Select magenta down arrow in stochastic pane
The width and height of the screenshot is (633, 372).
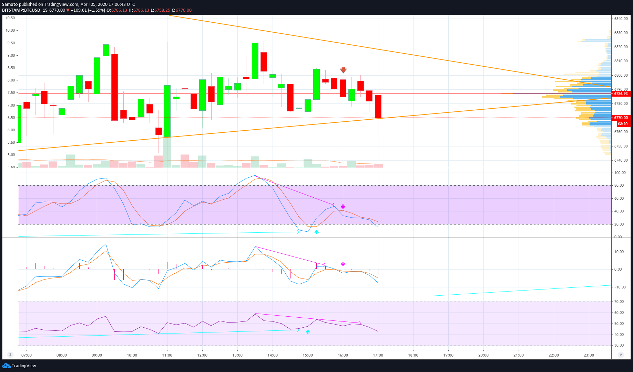coord(343,207)
